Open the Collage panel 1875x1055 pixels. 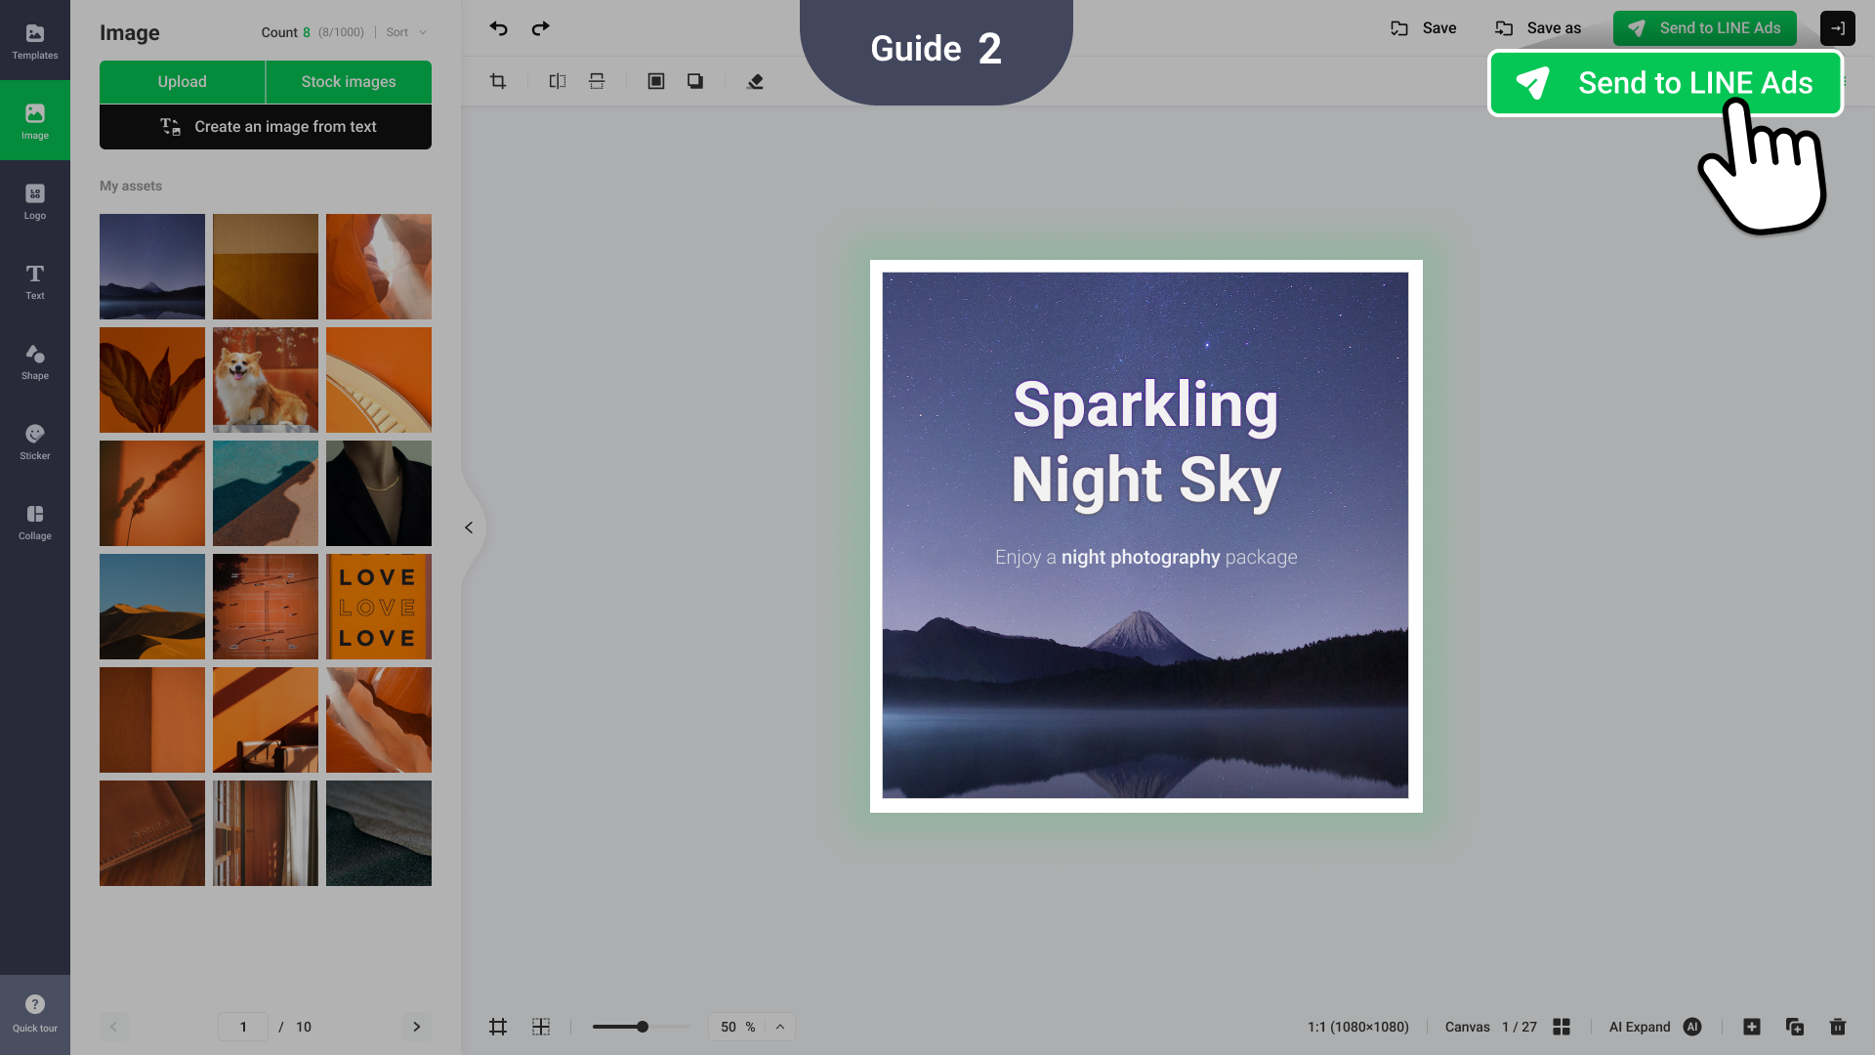pyautogui.click(x=35, y=521)
